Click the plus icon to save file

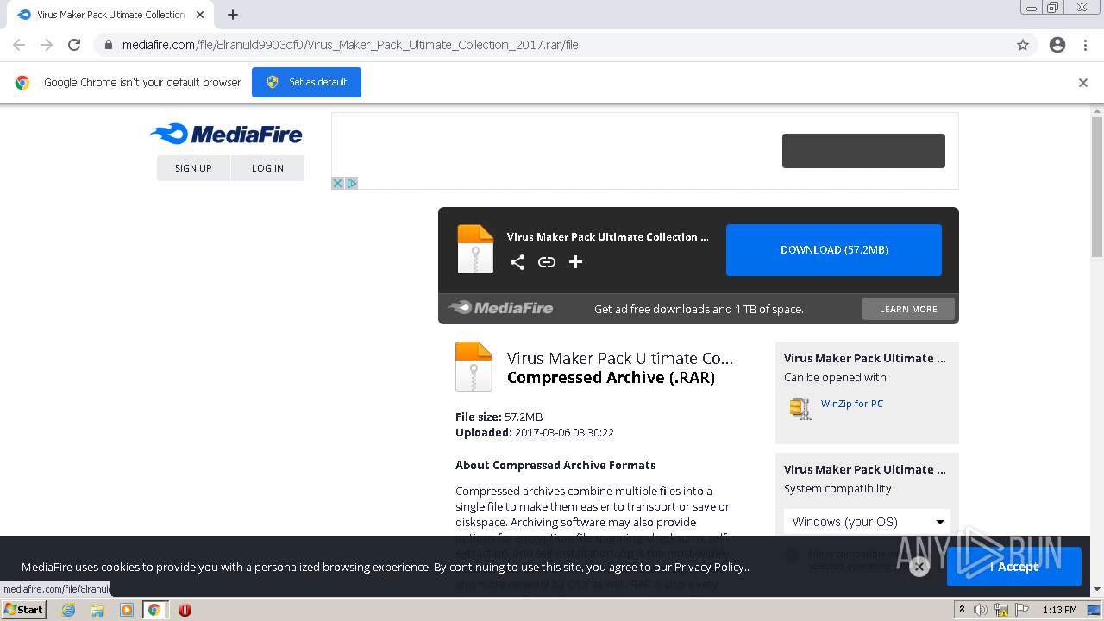576,262
